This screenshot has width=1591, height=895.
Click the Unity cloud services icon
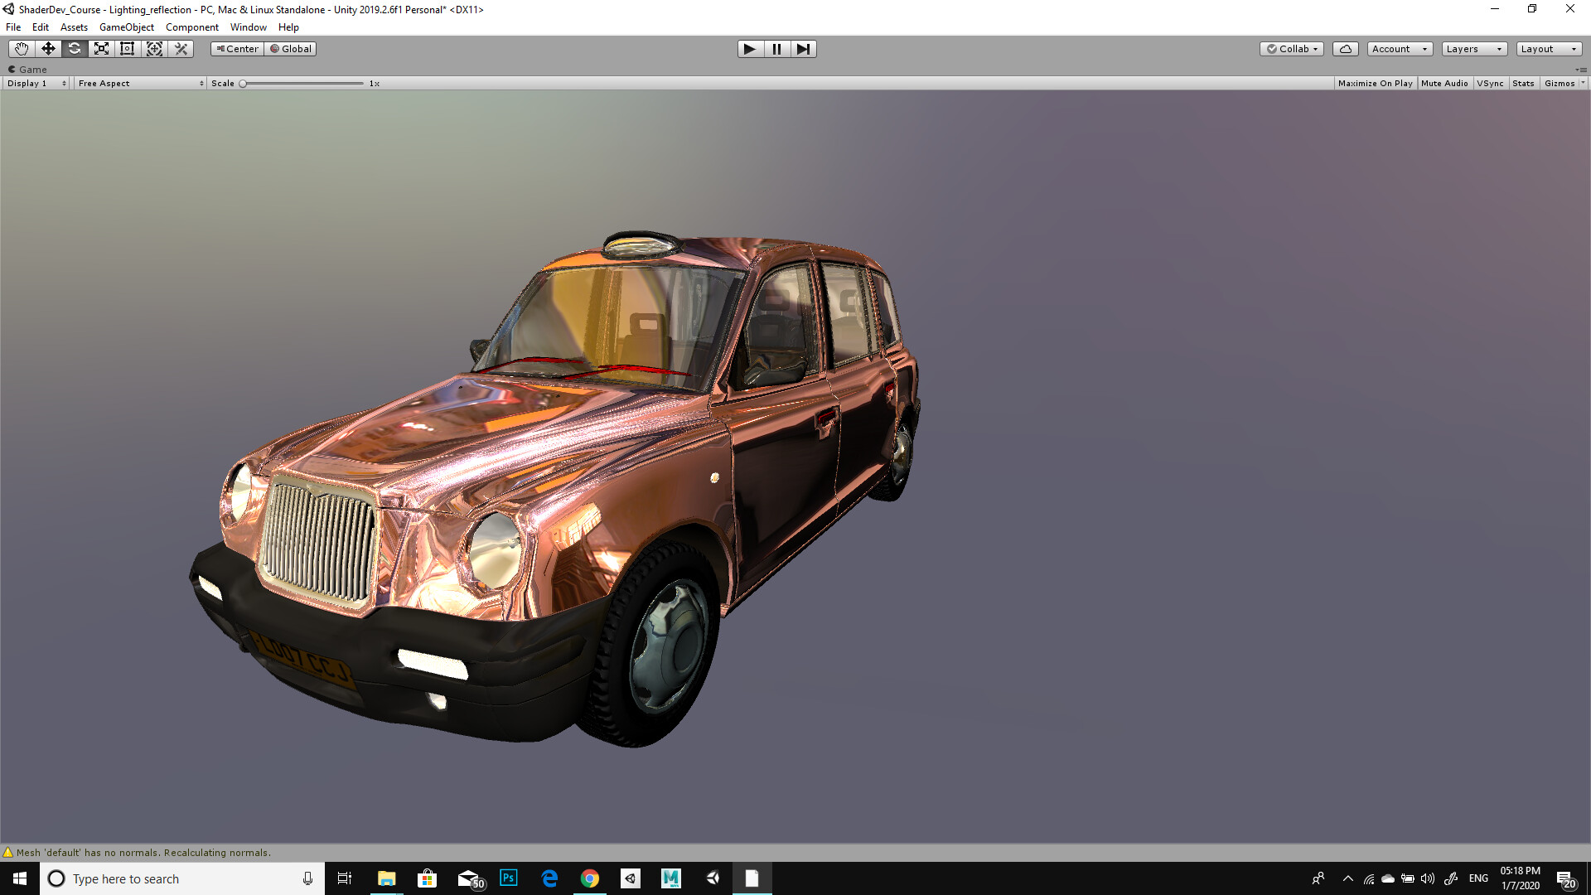(1345, 49)
